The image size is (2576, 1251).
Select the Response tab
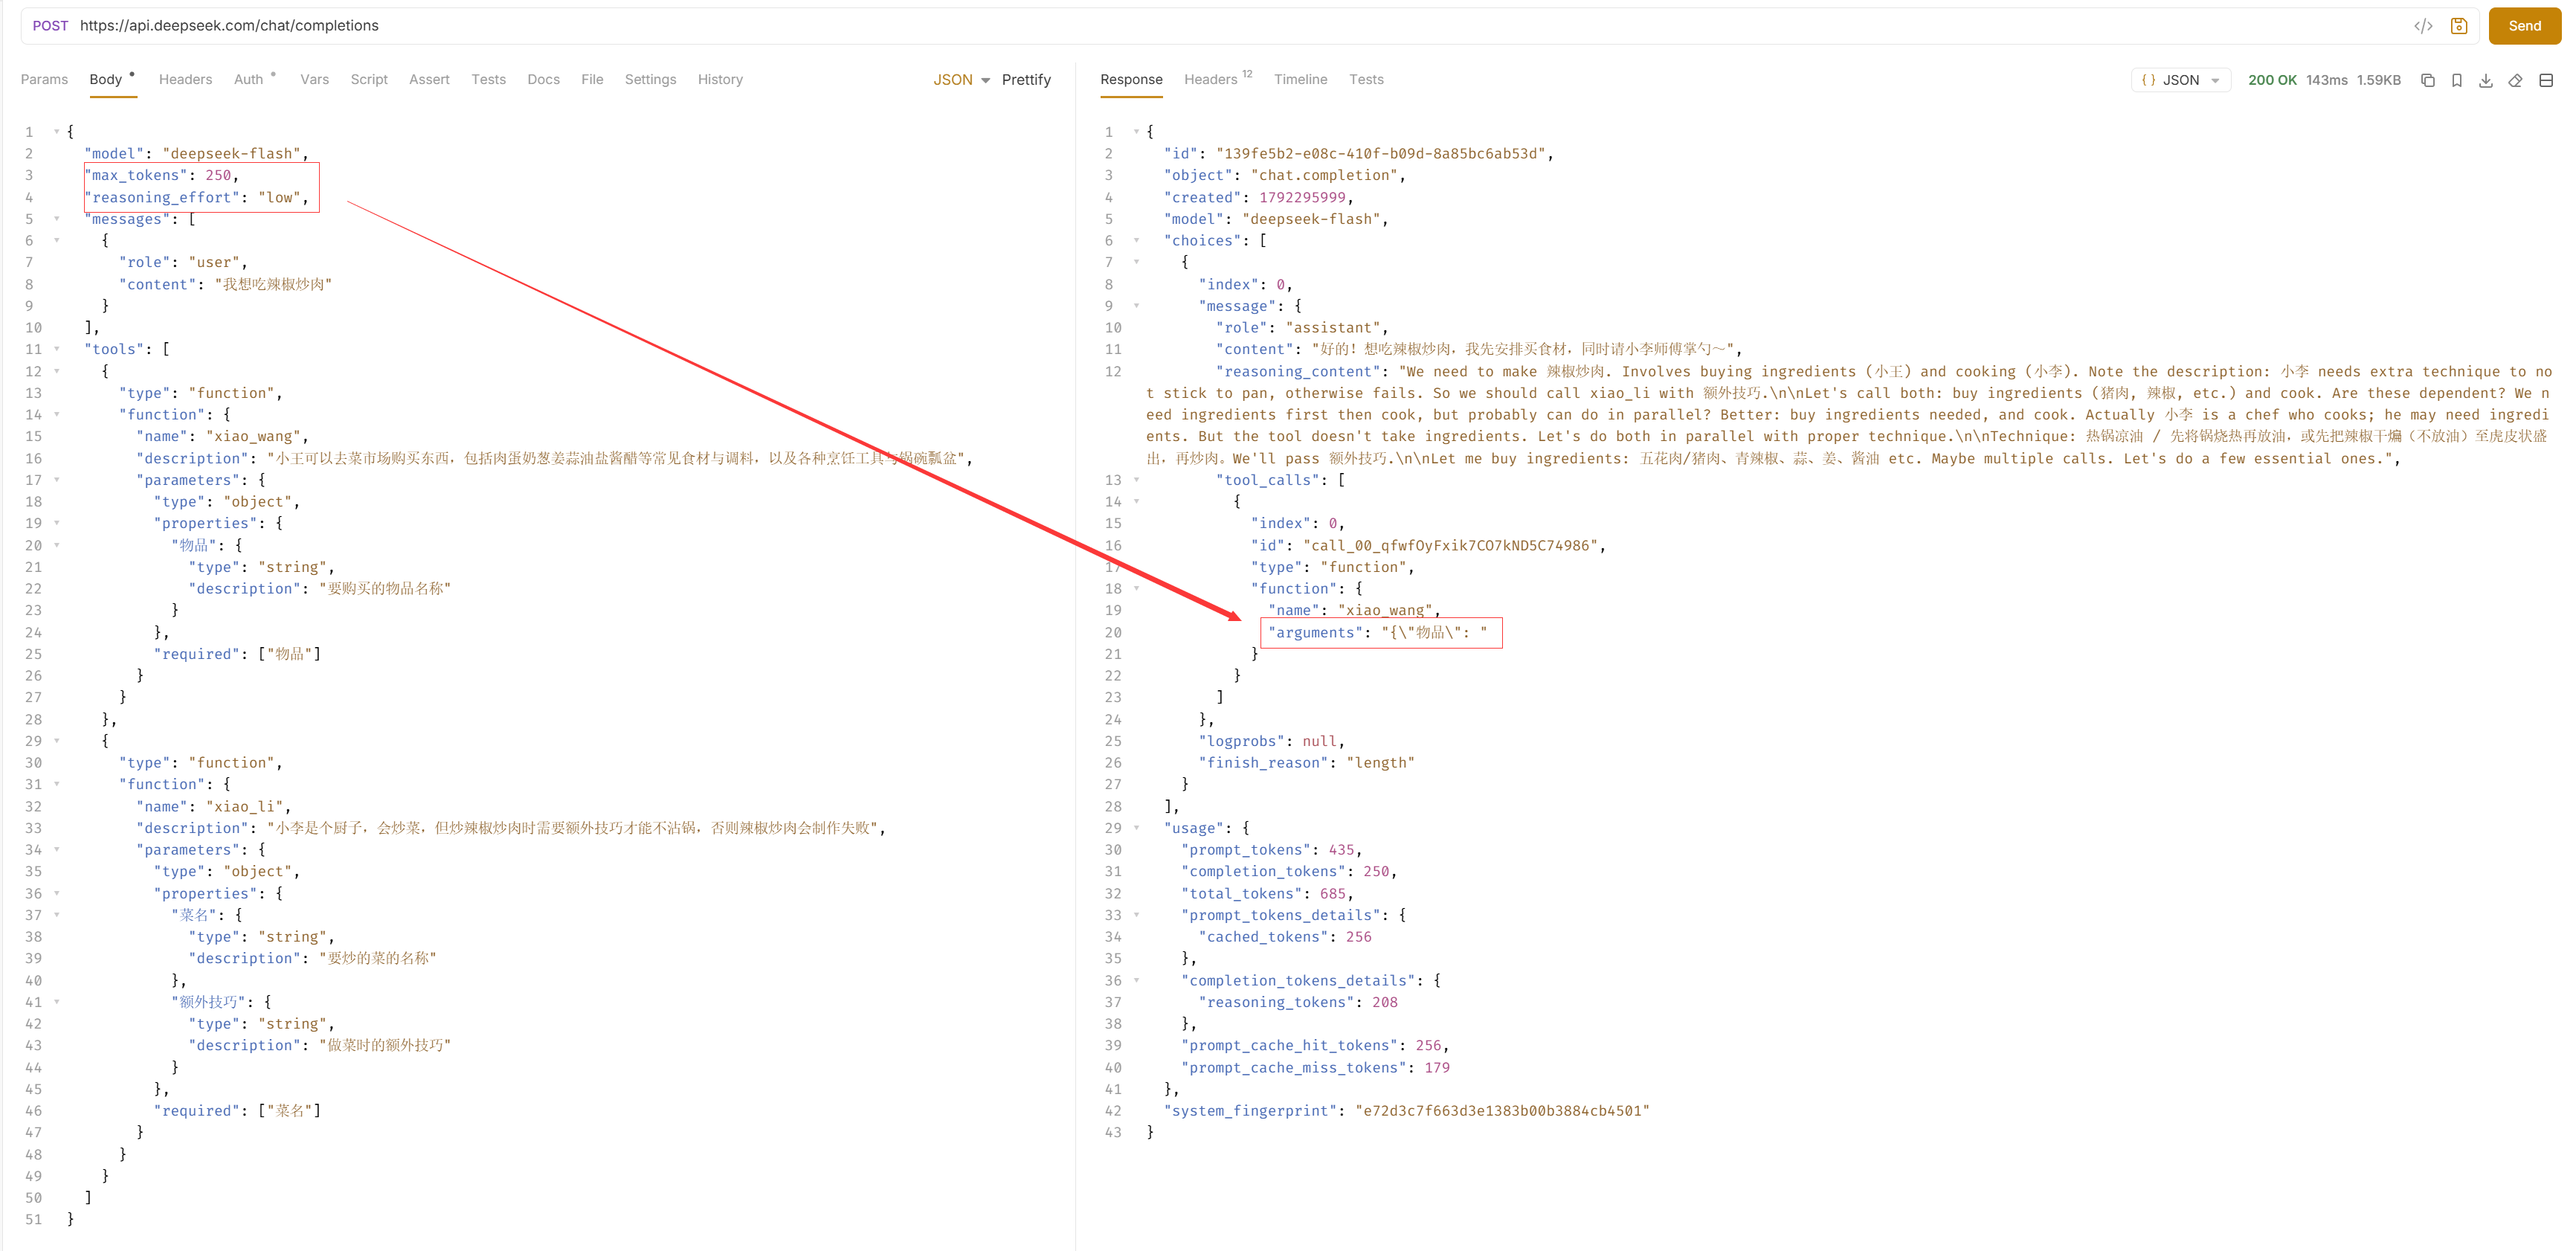pyautogui.click(x=1131, y=80)
